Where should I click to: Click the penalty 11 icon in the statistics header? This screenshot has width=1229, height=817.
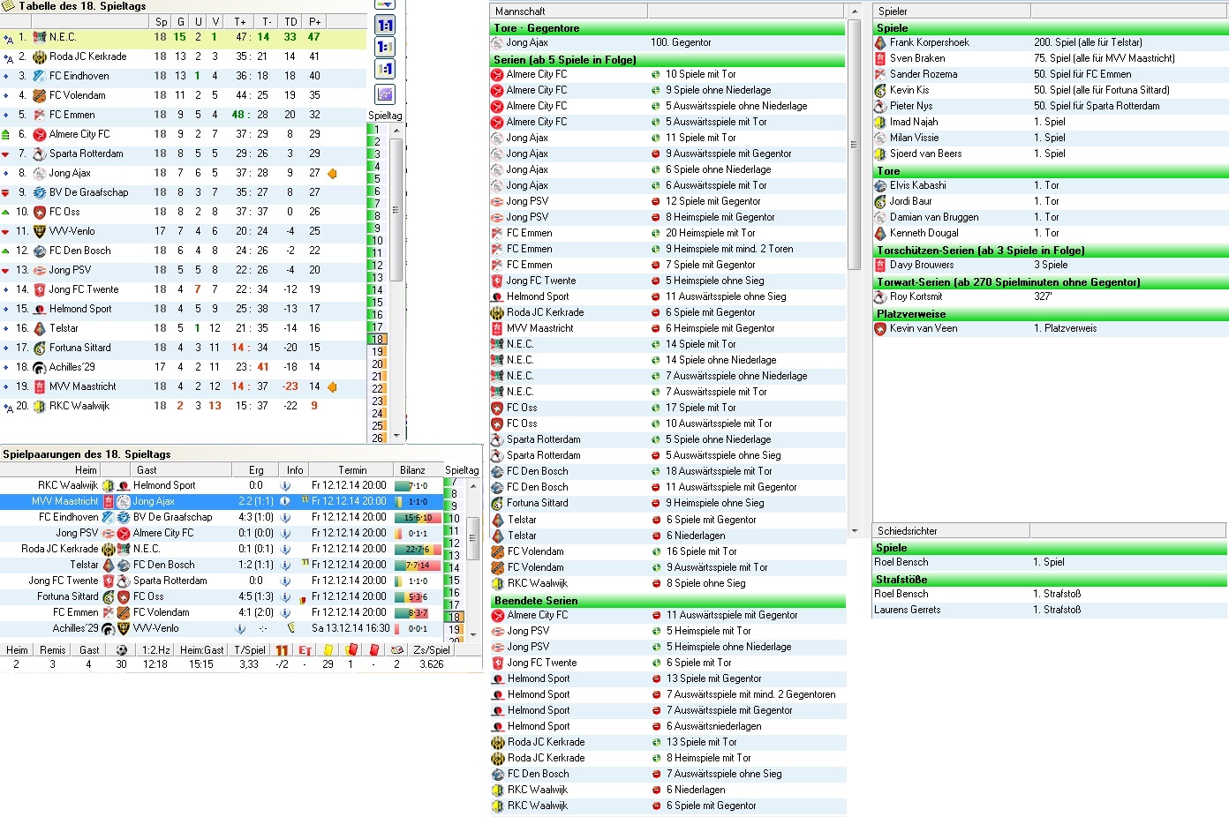(282, 650)
